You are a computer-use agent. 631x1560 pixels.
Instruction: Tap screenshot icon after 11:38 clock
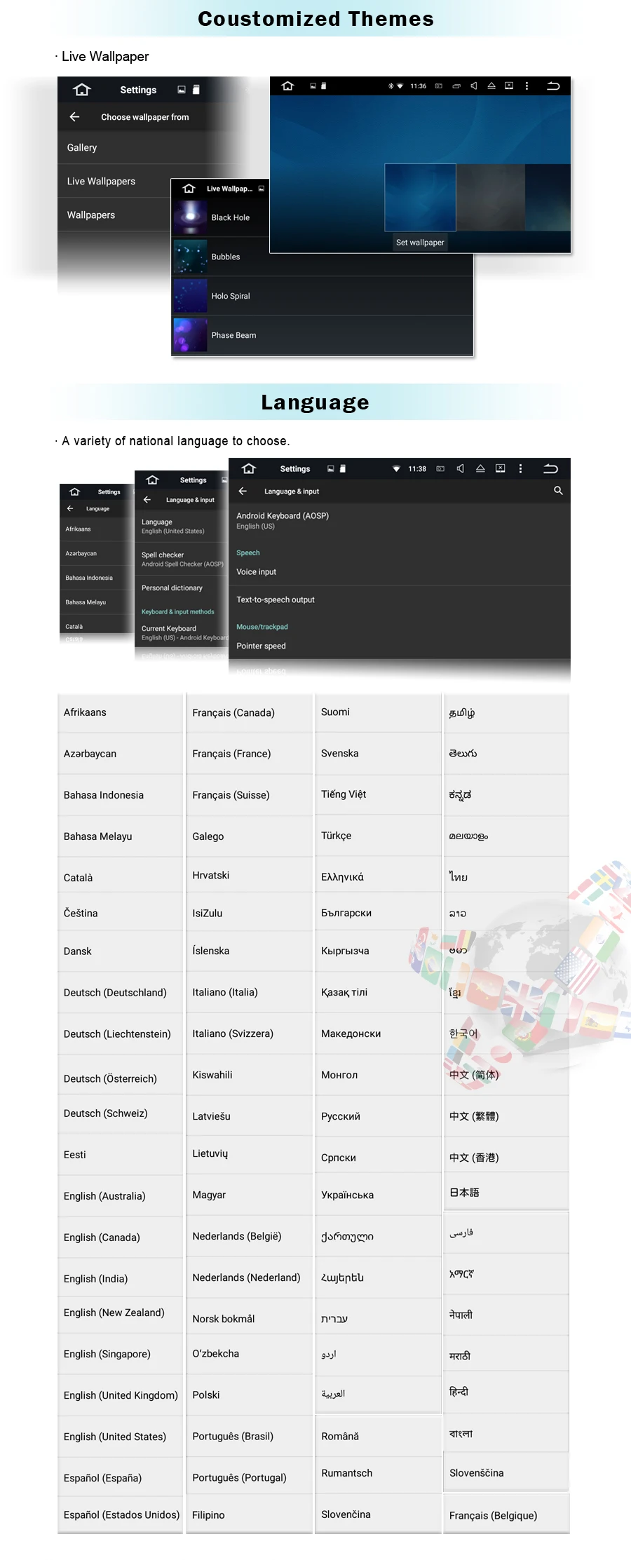pos(440,469)
